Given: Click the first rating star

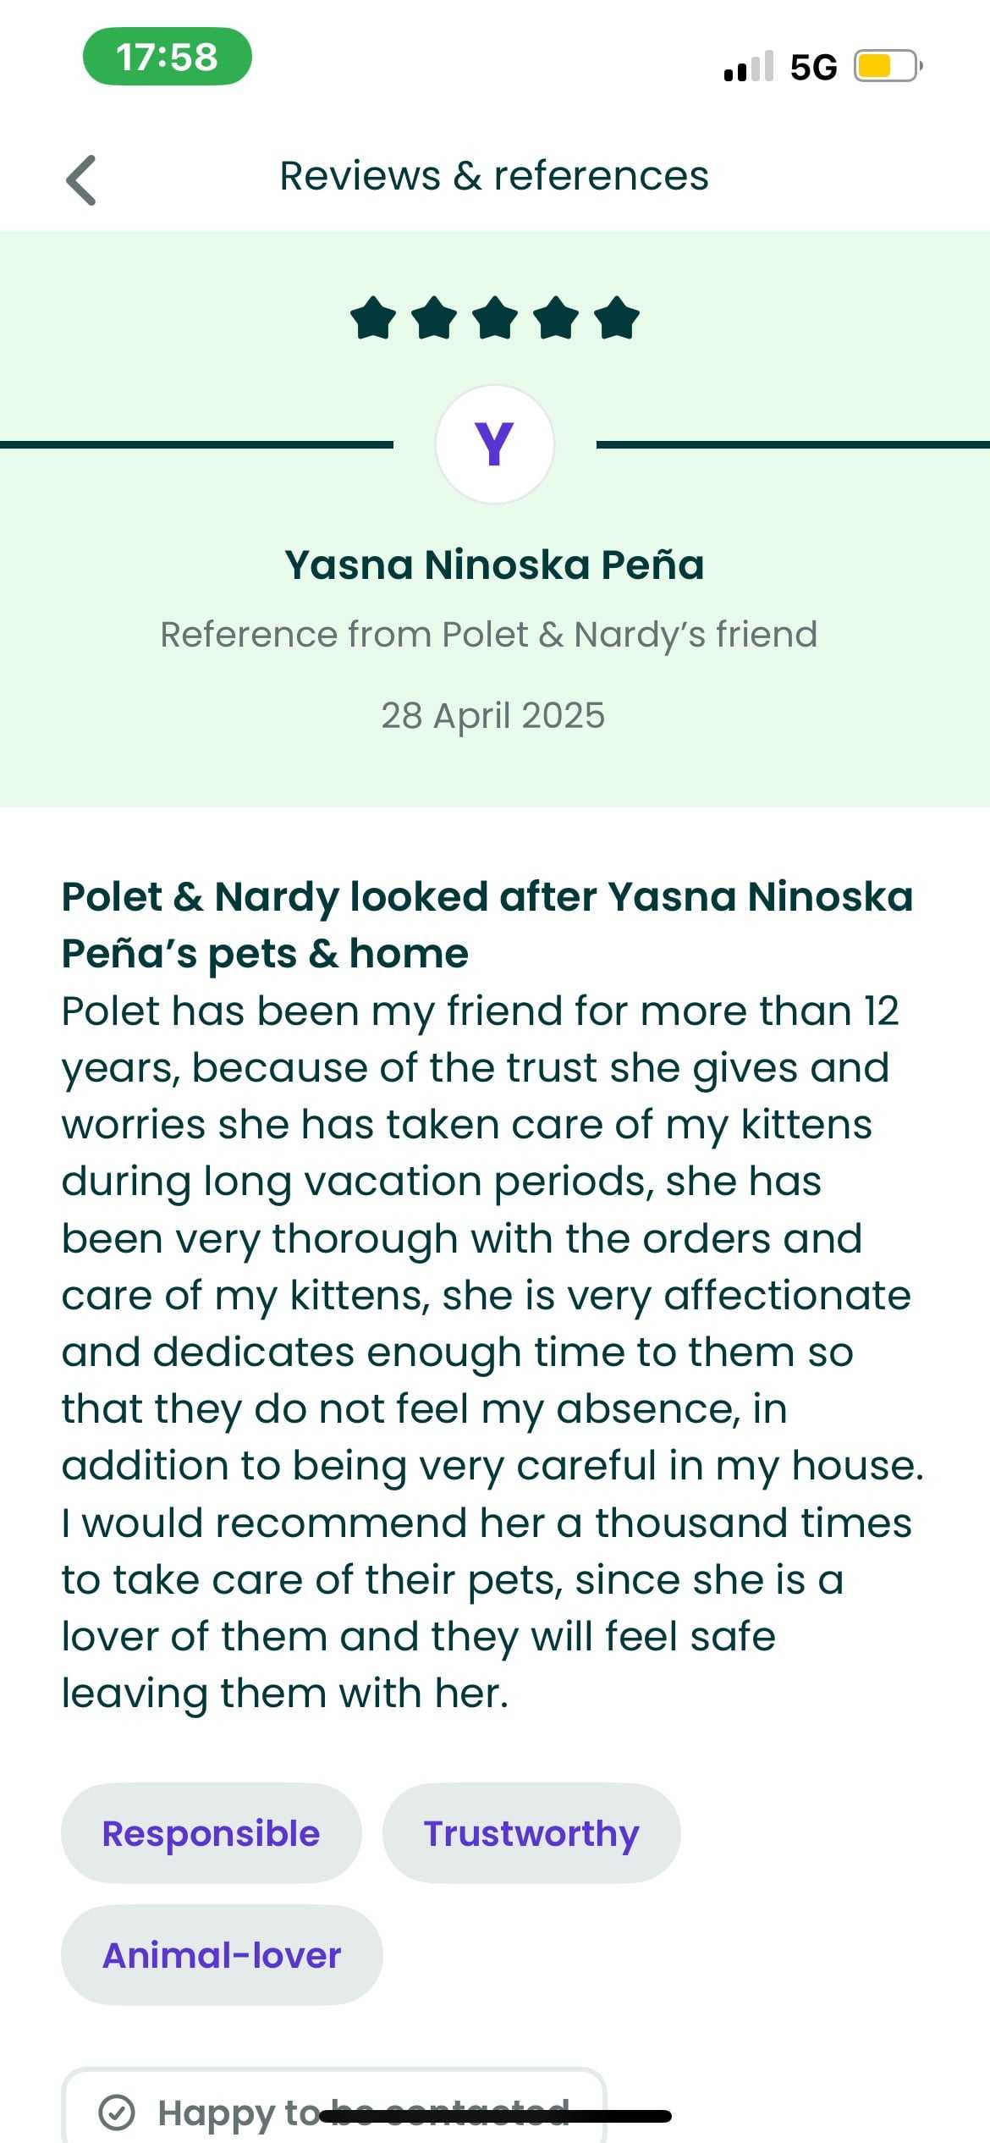Looking at the screenshot, I should point(372,318).
